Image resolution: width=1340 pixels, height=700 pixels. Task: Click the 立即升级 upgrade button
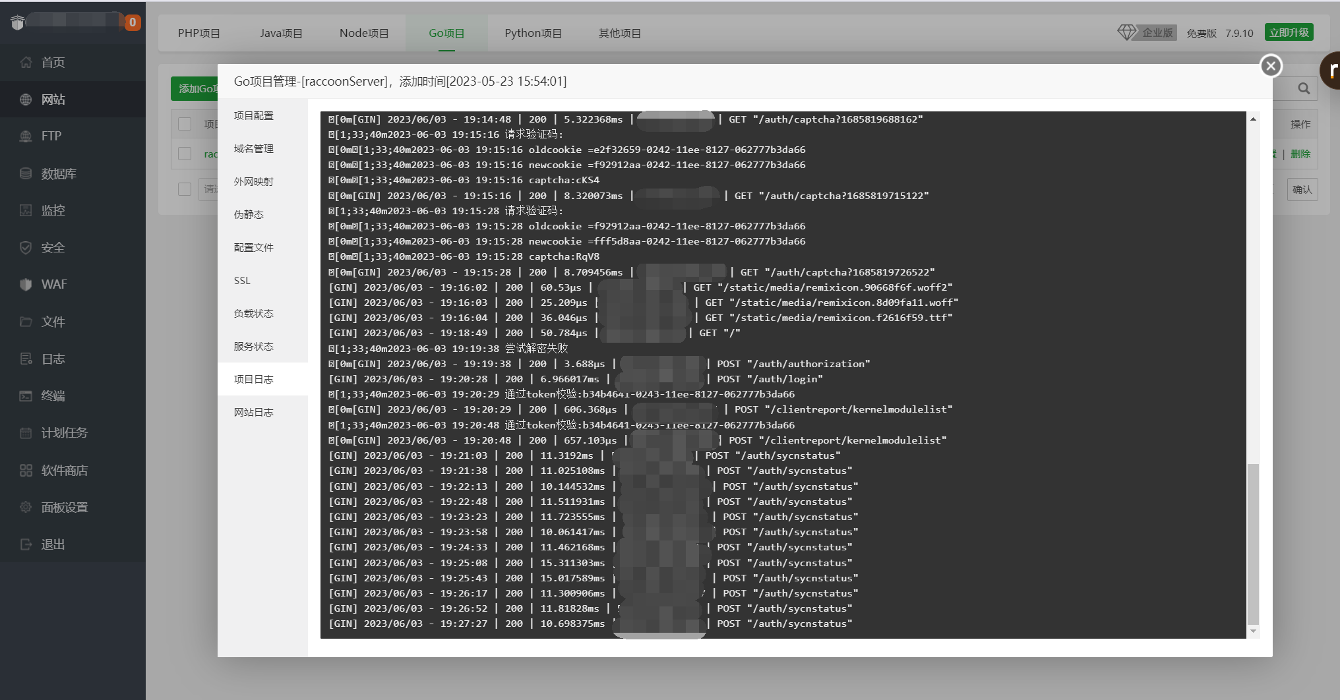click(1289, 32)
